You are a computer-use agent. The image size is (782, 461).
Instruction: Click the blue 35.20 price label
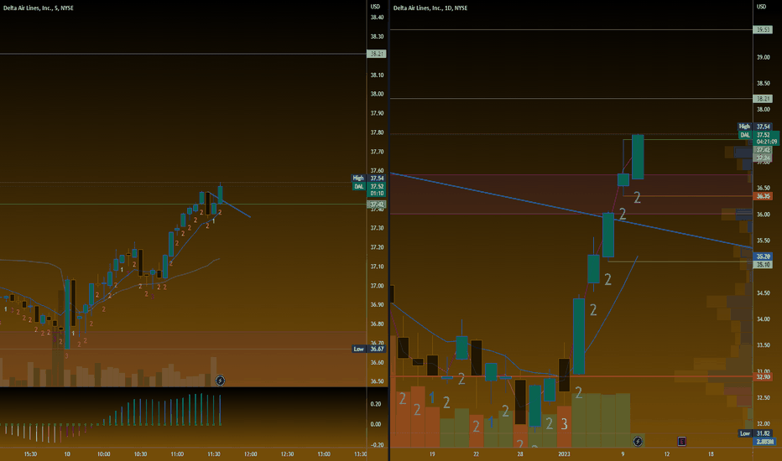(763, 256)
